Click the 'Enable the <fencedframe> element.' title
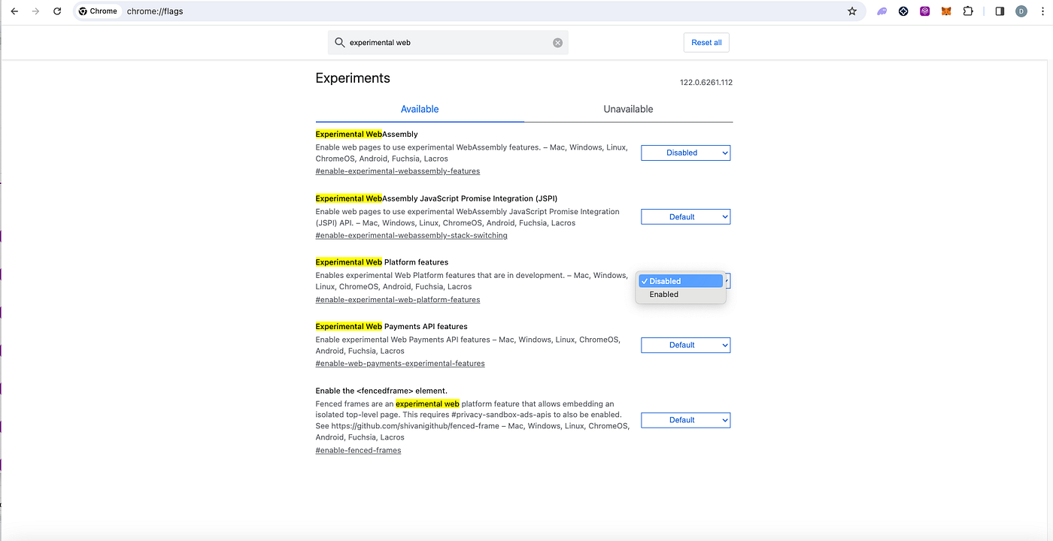 tap(381, 391)
